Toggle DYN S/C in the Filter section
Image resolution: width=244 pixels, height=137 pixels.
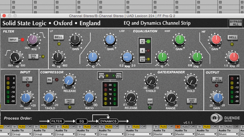tap(33, 56)
